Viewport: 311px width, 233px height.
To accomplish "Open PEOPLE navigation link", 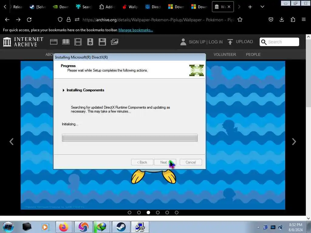I will tap(253, 54).
